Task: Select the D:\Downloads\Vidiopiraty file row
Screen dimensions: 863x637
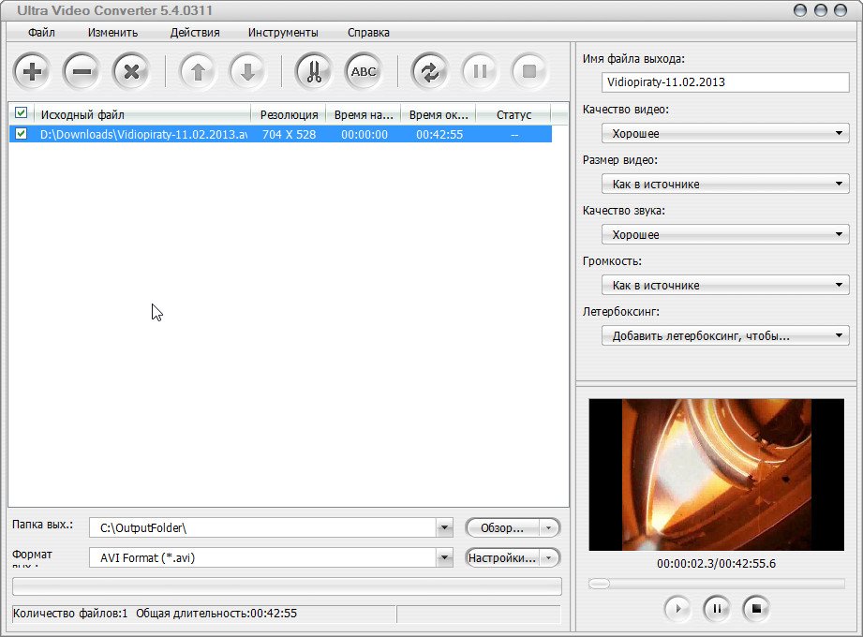Action: 281,134
